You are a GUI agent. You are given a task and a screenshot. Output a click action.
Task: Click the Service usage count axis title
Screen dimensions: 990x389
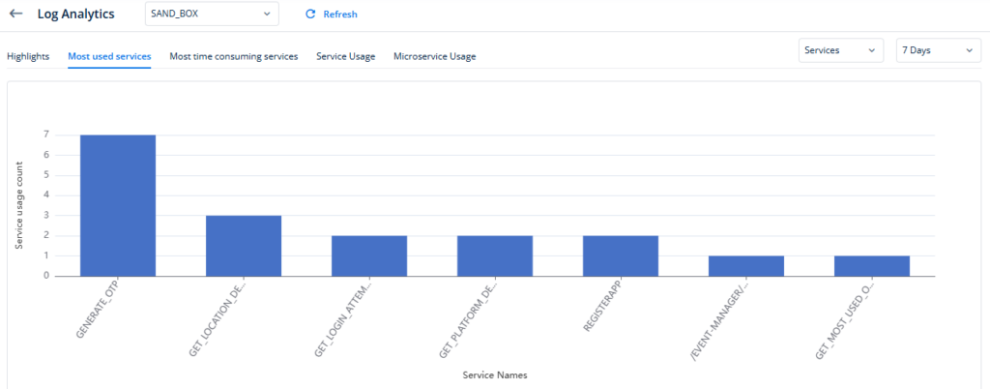pyautogui.click(x=19, y=206)
